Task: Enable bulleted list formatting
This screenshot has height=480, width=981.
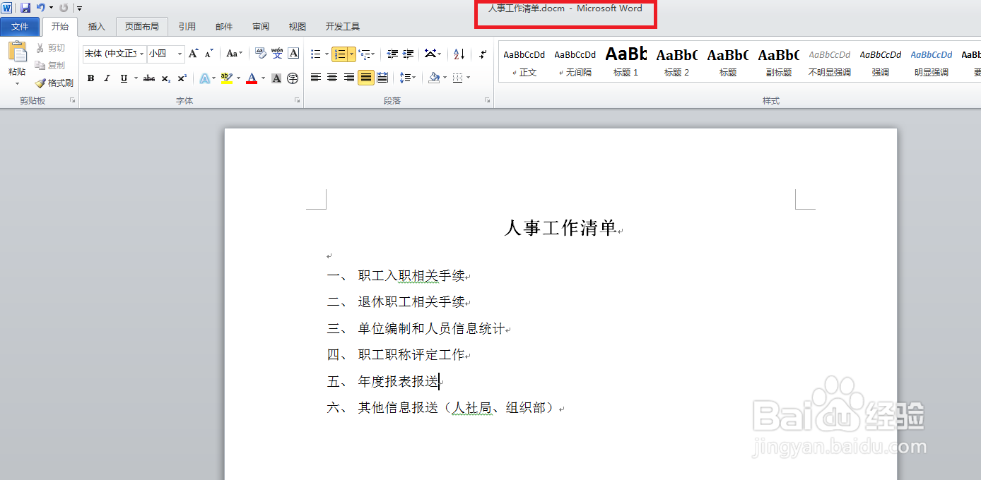Action: click(315, 54)
